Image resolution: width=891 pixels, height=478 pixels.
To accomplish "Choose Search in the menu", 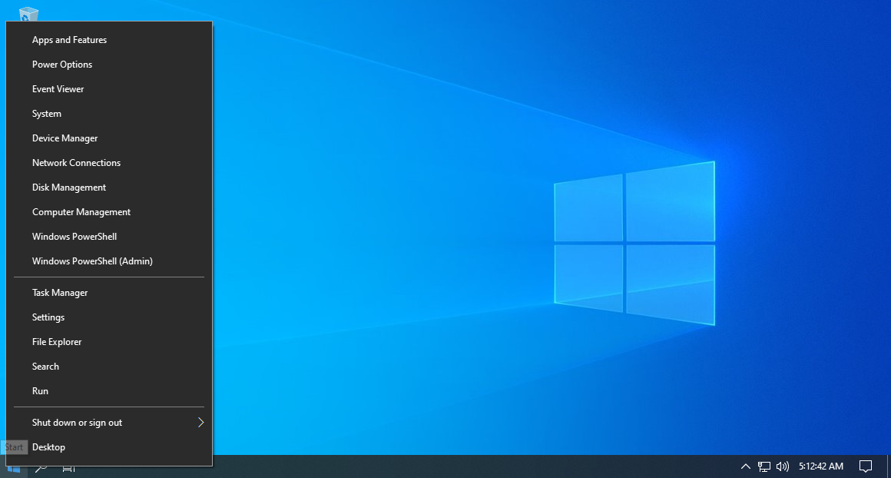I will [109, 367].
